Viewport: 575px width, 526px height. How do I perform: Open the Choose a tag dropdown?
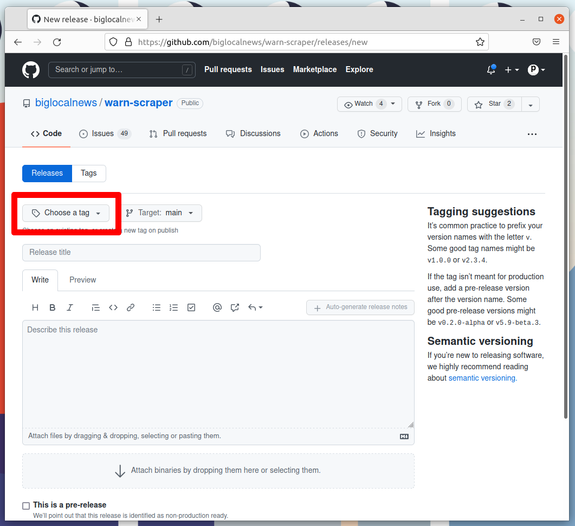coord(66,213)
